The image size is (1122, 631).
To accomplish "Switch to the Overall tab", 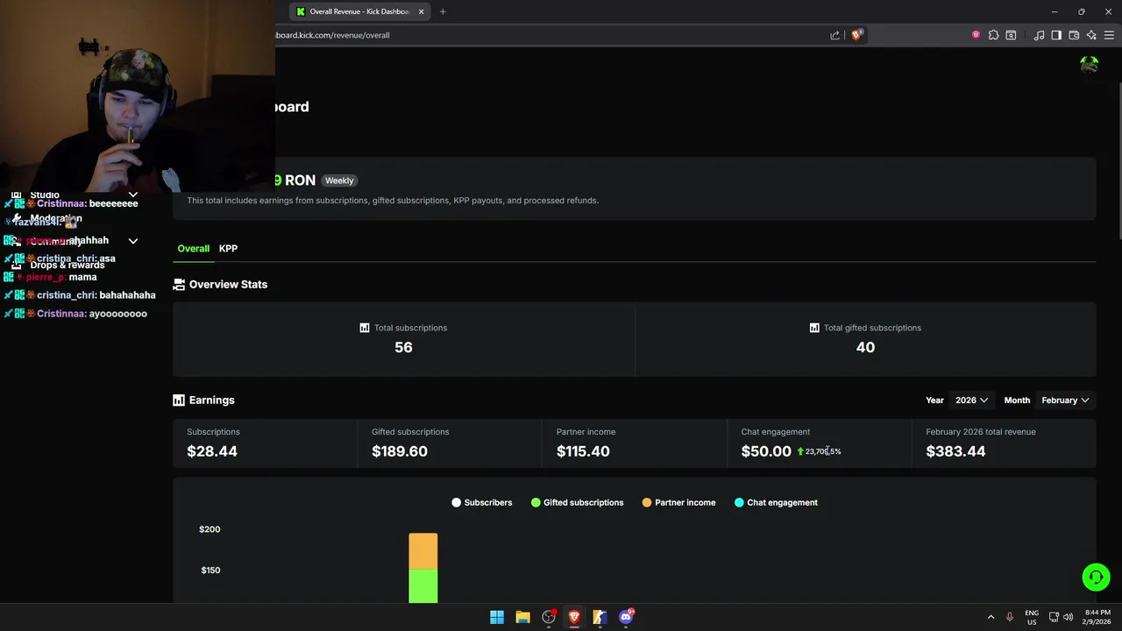I will pos(194,248).
